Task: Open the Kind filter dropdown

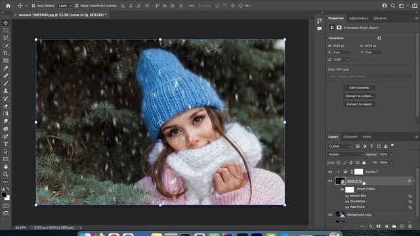Action: point(340,146)
